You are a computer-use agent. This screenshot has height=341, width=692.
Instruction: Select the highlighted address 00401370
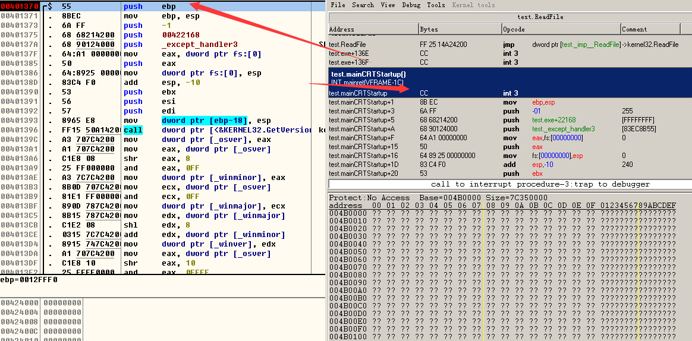point(20,7)
